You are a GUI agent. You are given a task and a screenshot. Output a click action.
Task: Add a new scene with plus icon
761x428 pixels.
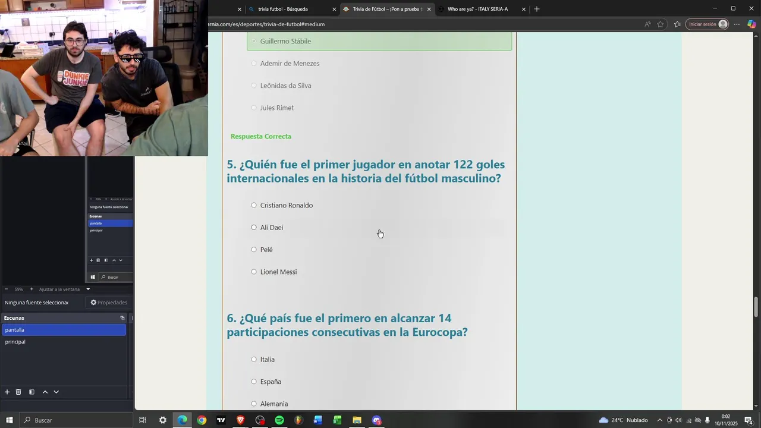coord(7,392)
